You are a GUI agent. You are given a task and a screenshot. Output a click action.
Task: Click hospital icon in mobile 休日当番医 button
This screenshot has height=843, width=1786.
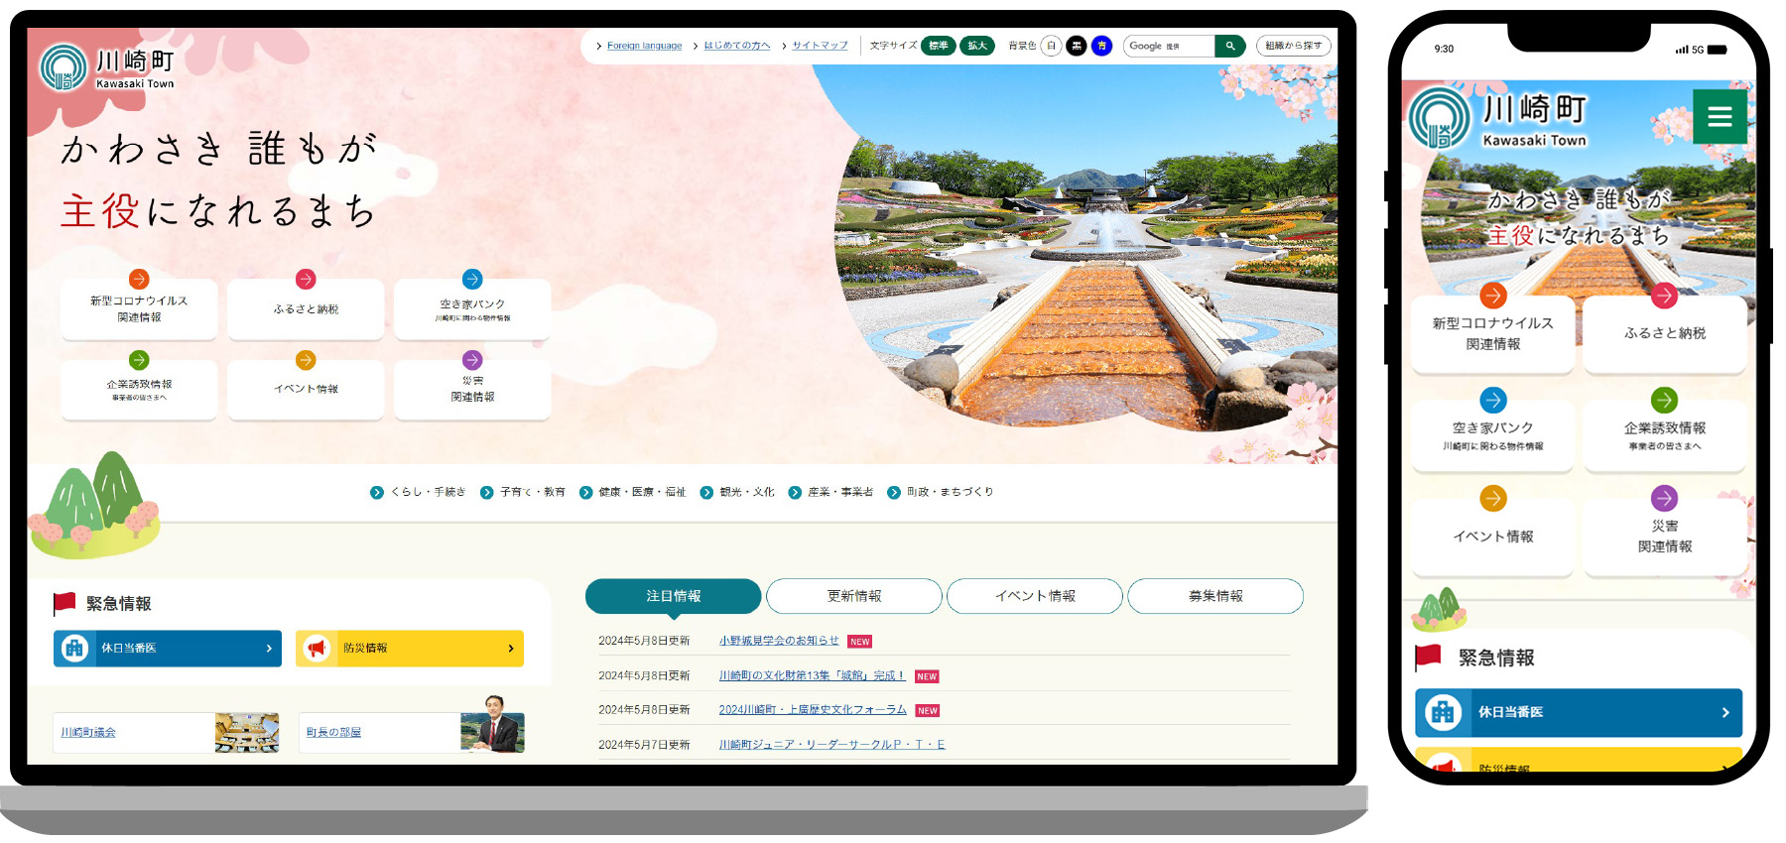point(1443,712)
